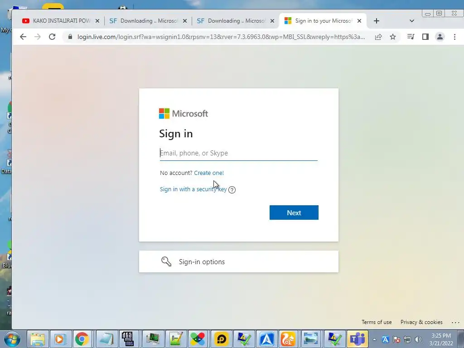Switch to KAKO INSTALIRATI POW tab
The width and height of the screenshot is (464, 348).
point(62,21)
